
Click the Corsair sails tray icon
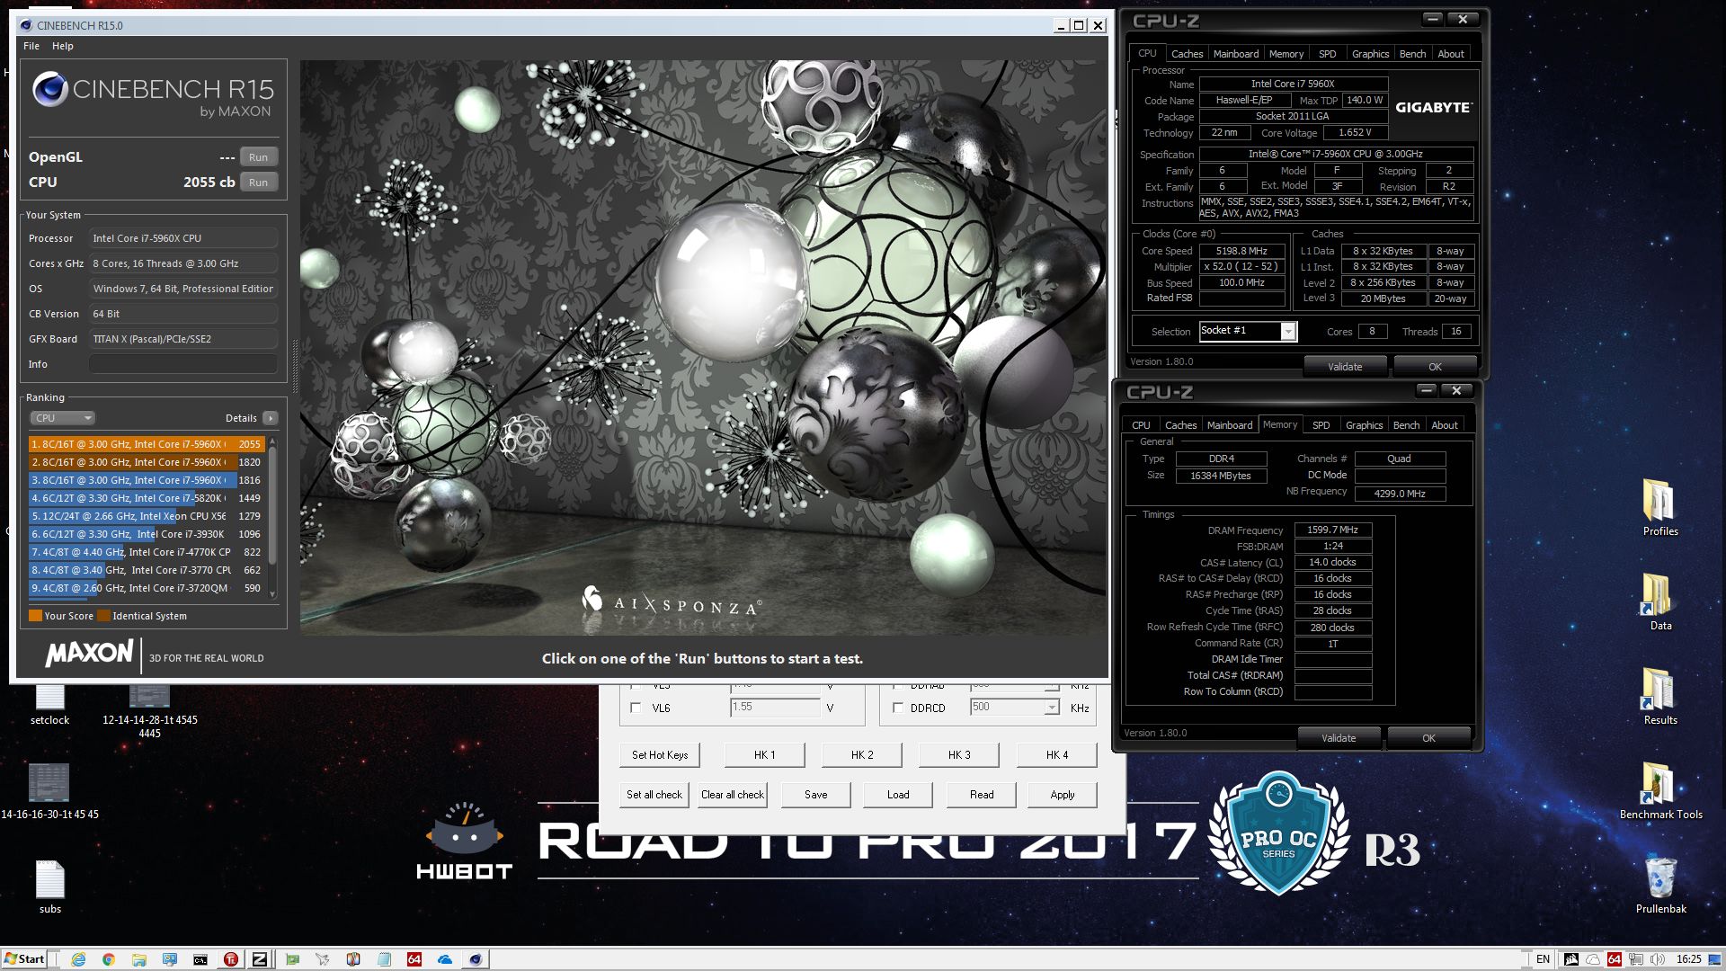click(x=1571, y=959)
